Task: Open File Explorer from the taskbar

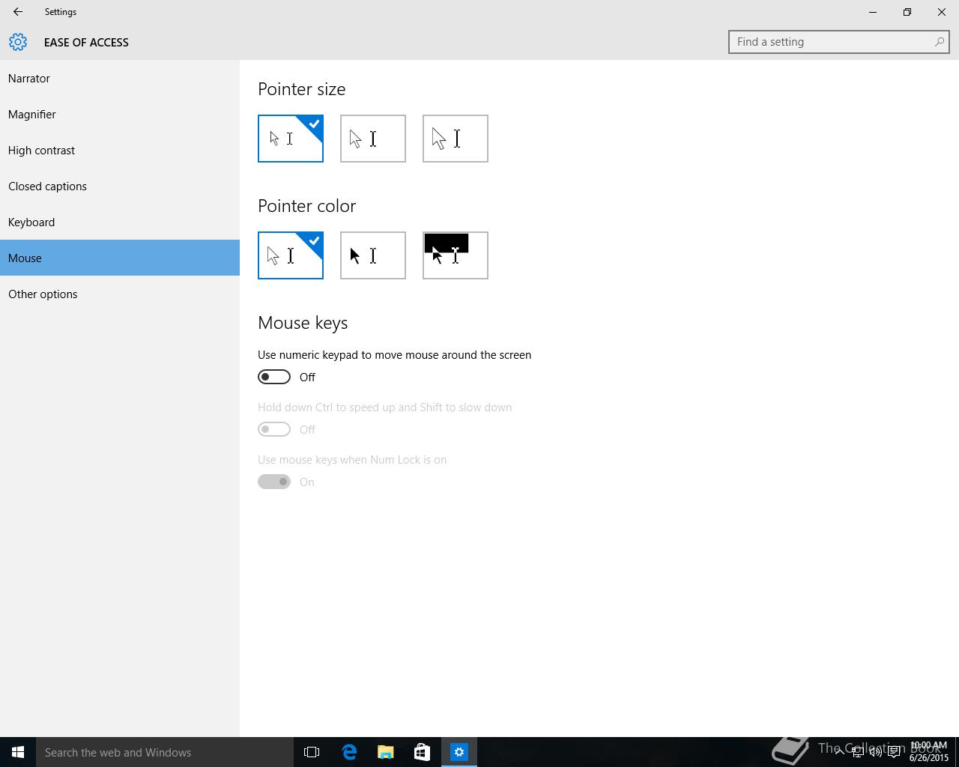Action: pos(386,752)
